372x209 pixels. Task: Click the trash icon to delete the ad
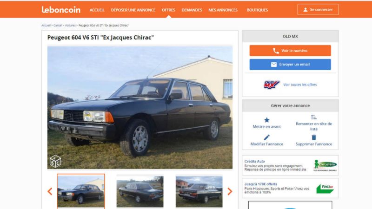click(313, 137)
